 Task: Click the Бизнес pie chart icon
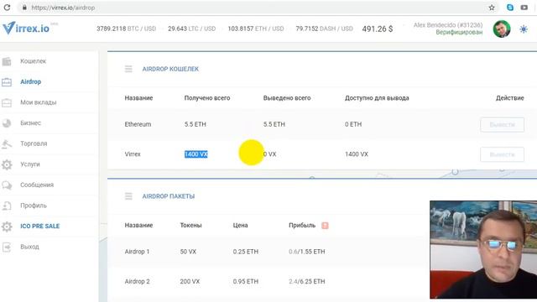pos(7,123)
